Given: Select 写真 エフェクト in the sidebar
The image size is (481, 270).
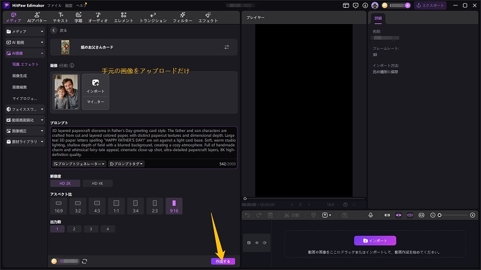Looking at the screenshot, I should 25,64.
